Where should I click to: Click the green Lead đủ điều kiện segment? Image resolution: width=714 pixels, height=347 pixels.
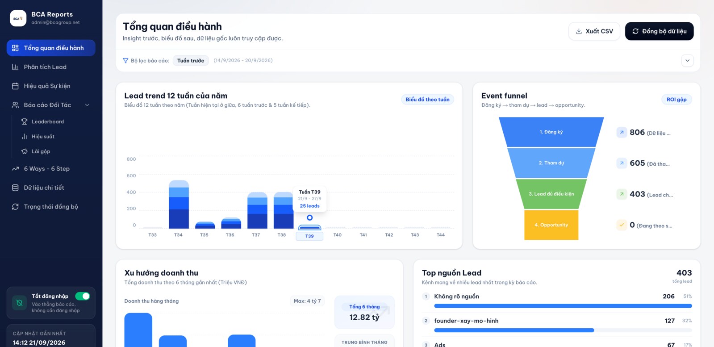[x=551, y=194]
